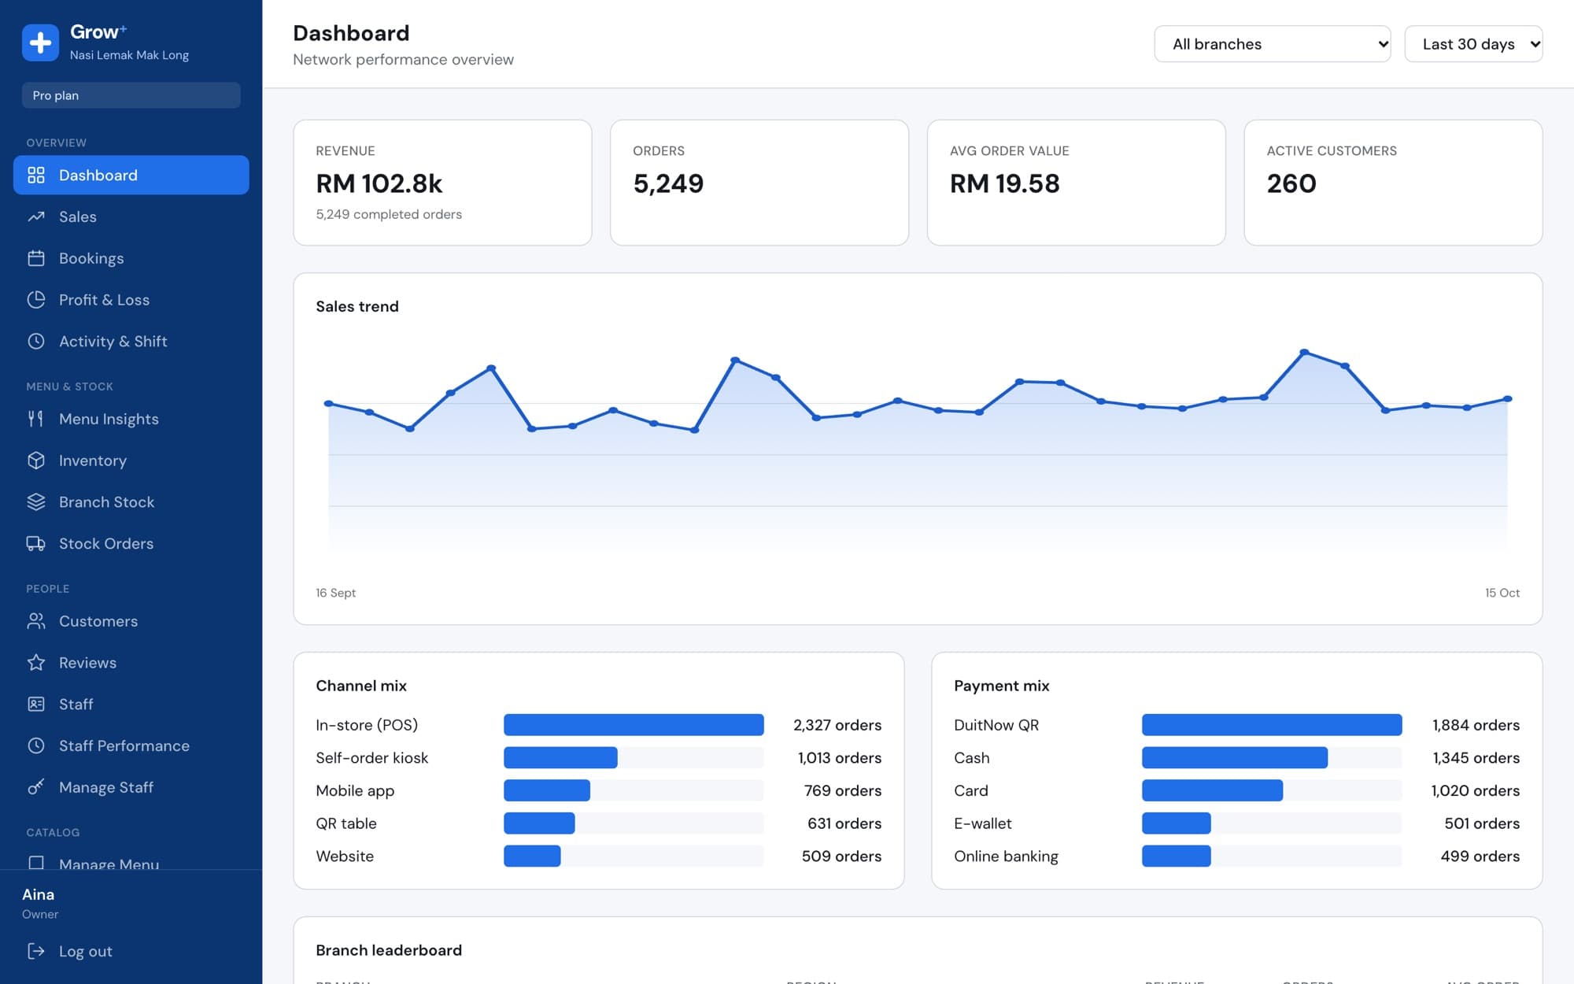Go to the Sales page
1574x984 pixels.
click(x=131, y=216)
